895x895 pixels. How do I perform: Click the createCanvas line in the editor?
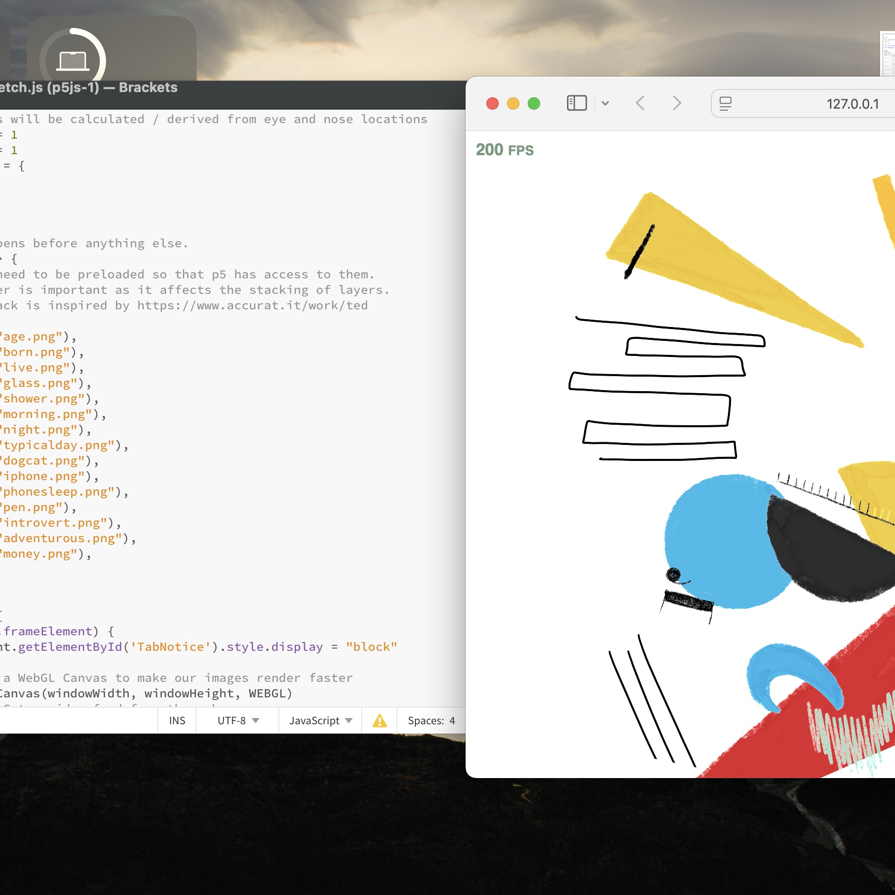pyautogui.click(x=145, y=693)
